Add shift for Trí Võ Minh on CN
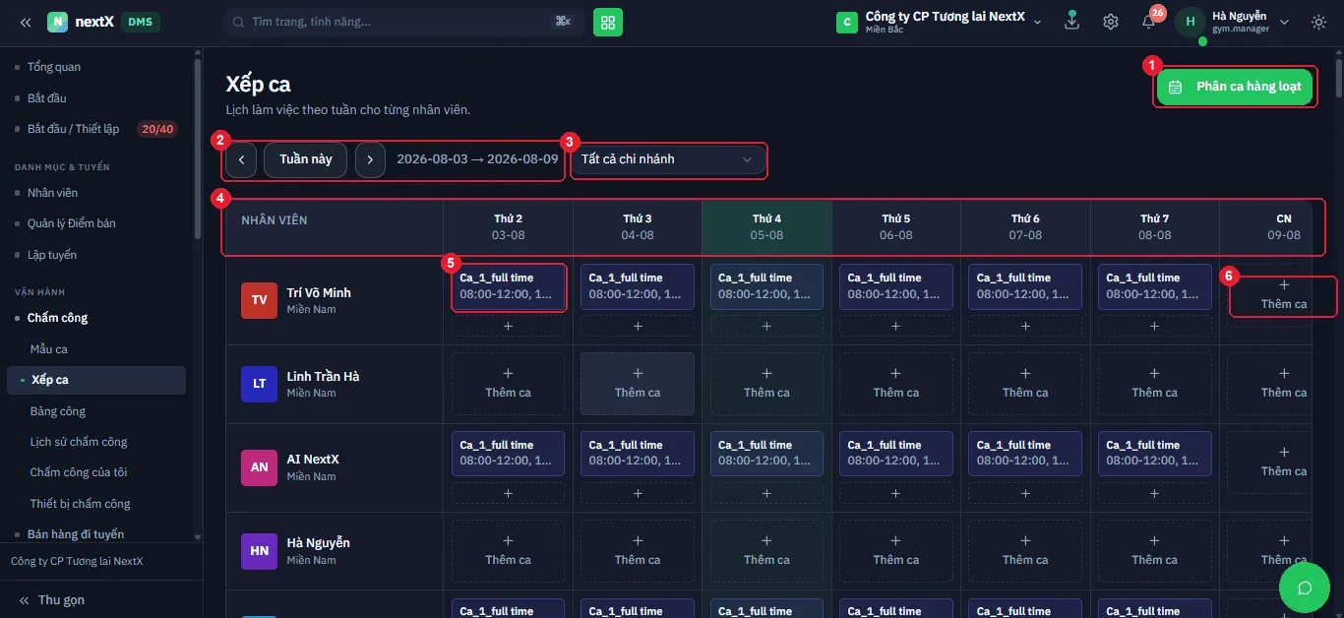Image resolution: width=1344 pixels, height=618 pixels. (1283, 294)
